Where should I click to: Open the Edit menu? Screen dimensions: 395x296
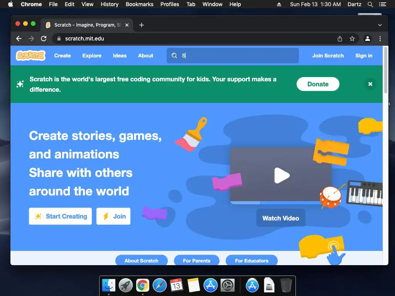(x=69, y=4)
